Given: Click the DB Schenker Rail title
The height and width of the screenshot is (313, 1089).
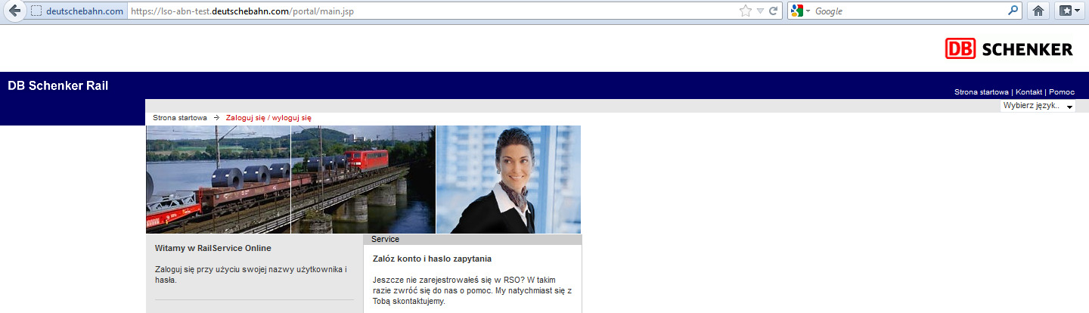Looking at the screenshot, I should [58, 85].
